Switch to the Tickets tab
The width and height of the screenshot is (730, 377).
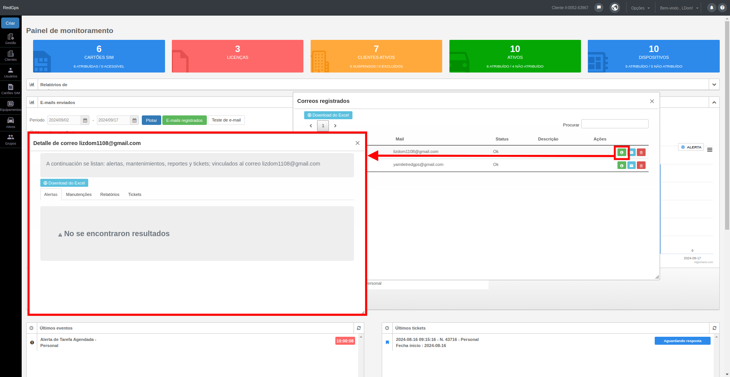[x=135, y=194]
